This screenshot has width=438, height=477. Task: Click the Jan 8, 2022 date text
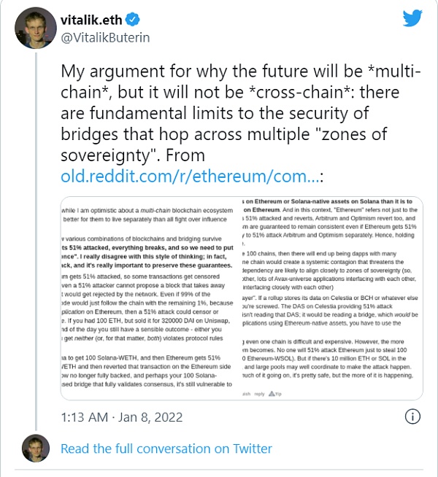click(150, 417)
